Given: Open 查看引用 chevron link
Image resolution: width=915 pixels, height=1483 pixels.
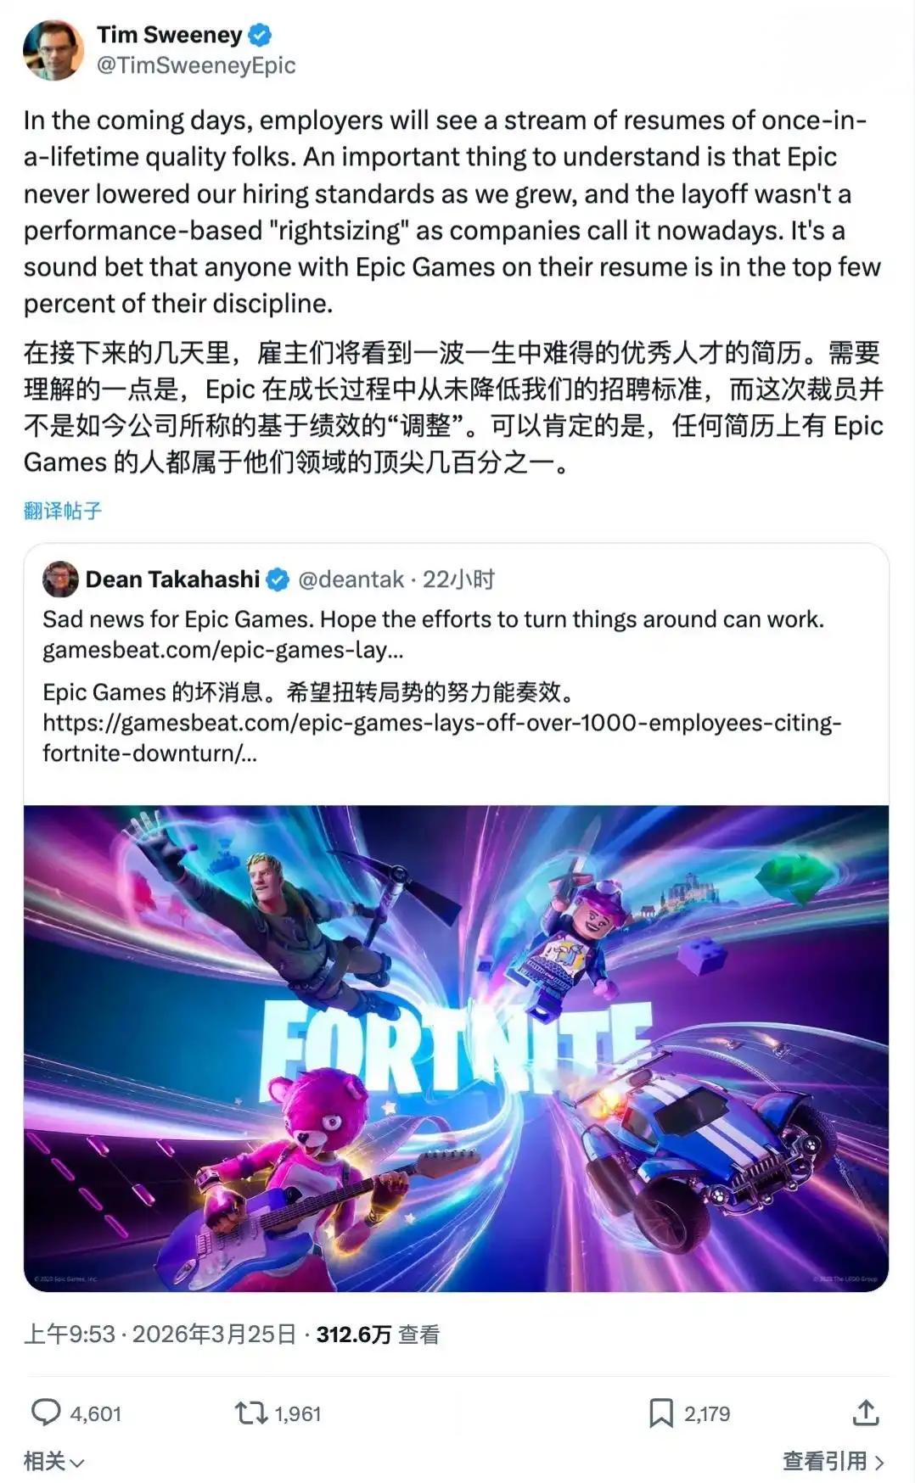Looking at the screenshot, I should (x=834, y=1461).
